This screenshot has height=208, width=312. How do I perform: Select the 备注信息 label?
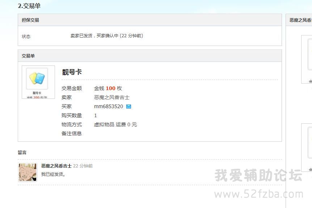[72, 133]
